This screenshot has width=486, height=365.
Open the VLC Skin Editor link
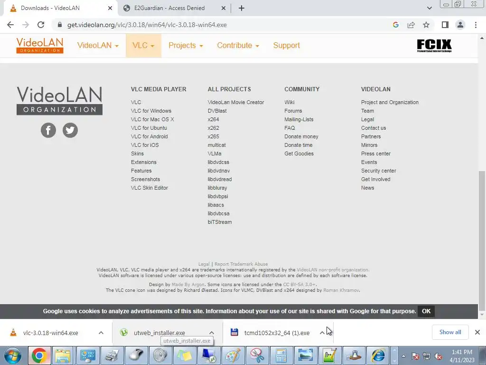coord(149,188)
